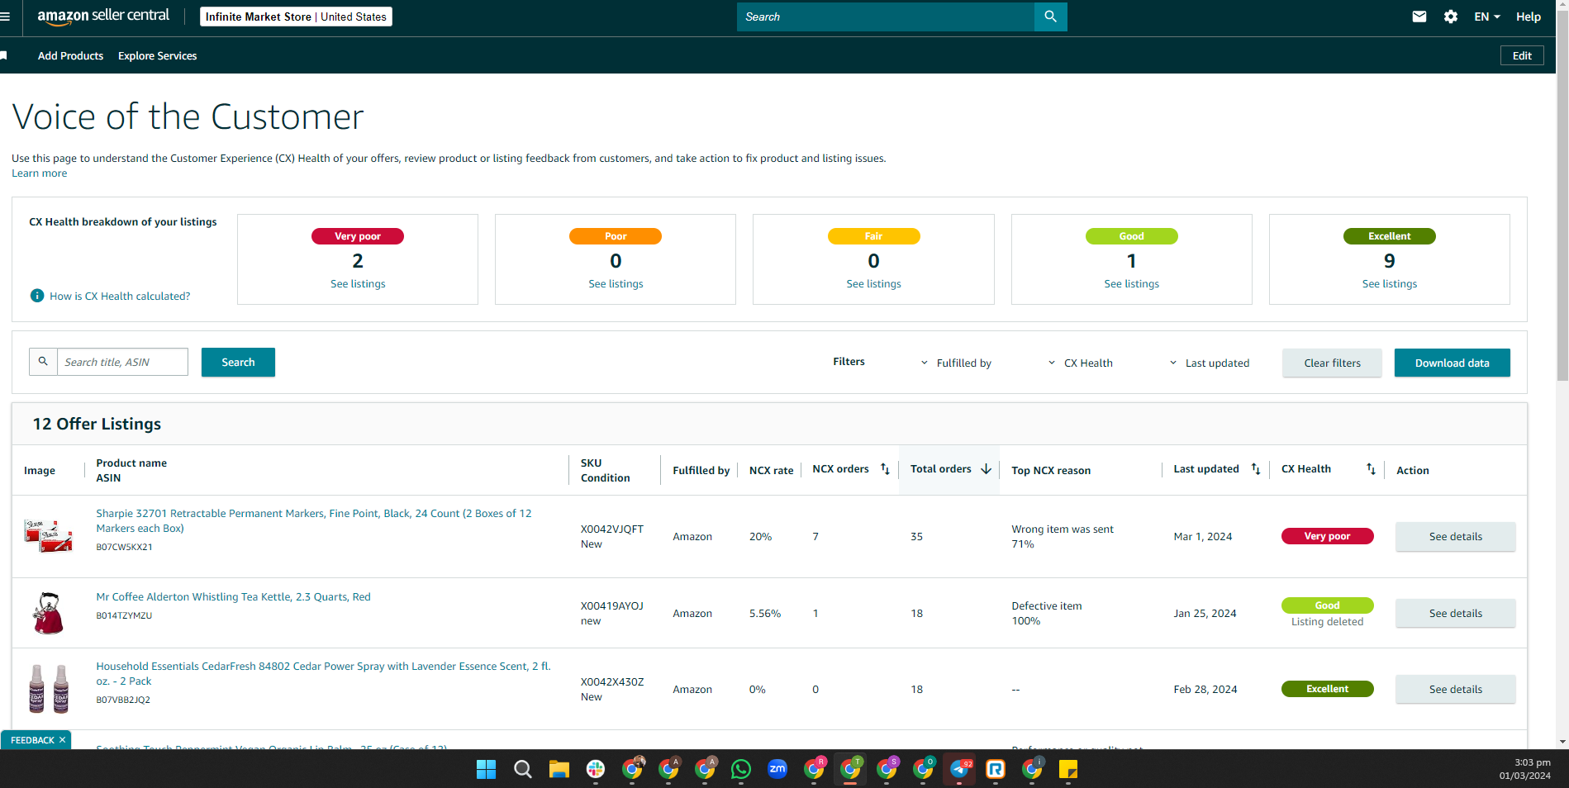Click ASIN B07CWSKX21 text
The width and height of the screenshot is (1569, 788).
[x=124, y=547]
